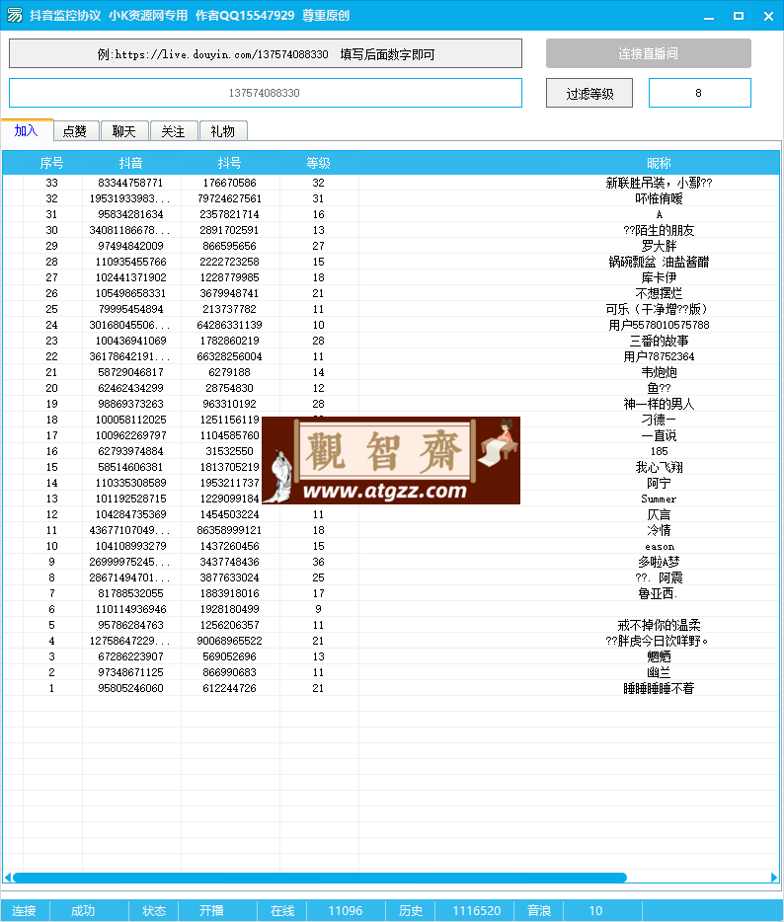Click the 连接直播间 button
The image size is (784, 922).
tap(648, 53)
